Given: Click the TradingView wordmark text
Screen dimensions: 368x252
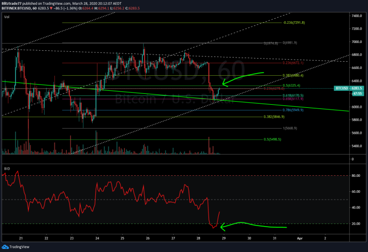Looking at the screenshot, I should pyautogui.click(x=20, y=247).
